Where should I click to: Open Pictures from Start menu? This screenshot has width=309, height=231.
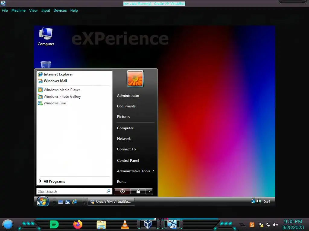pos(123,117)
